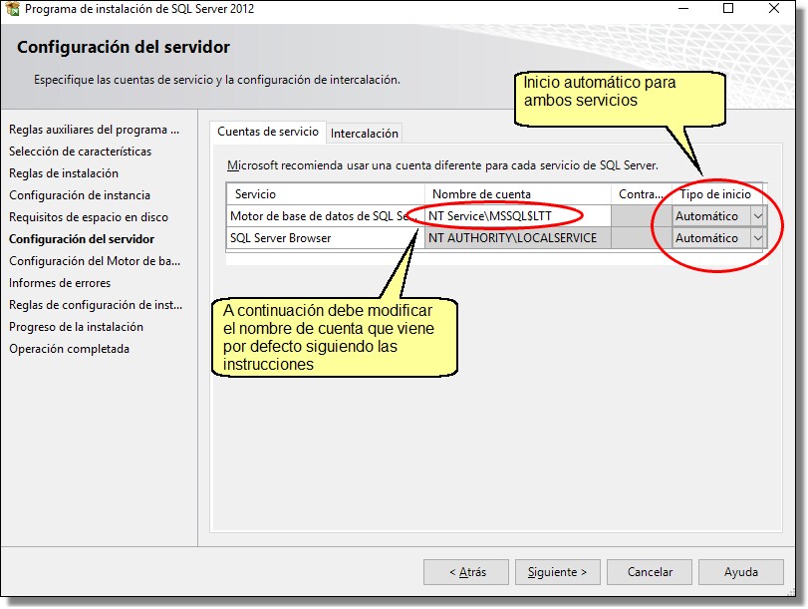Select Configuración del Motor de ba... step

coord(95,261)
